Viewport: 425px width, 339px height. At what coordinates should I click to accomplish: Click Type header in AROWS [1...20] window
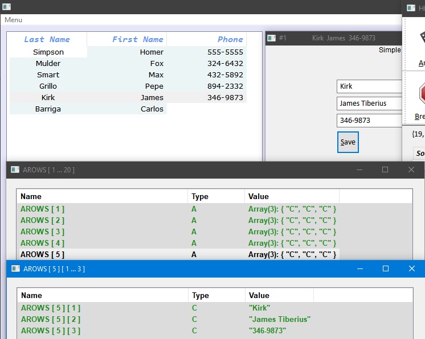pos(216,196)
